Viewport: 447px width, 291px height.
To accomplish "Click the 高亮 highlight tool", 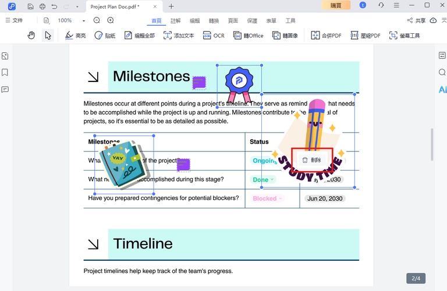I will [x=75, y=36].
